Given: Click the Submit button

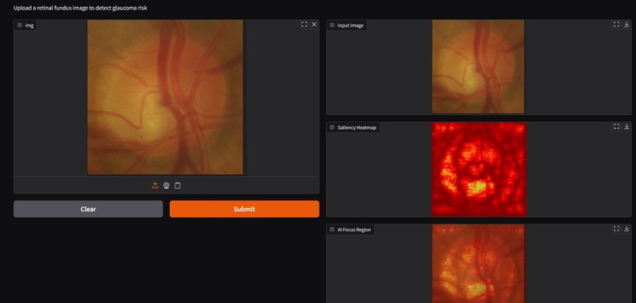Looking at the screenshot, I should [x=244, y=209].
